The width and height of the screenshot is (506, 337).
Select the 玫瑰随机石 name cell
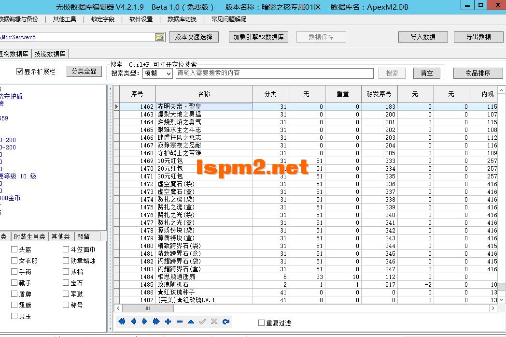click(204, 284)
